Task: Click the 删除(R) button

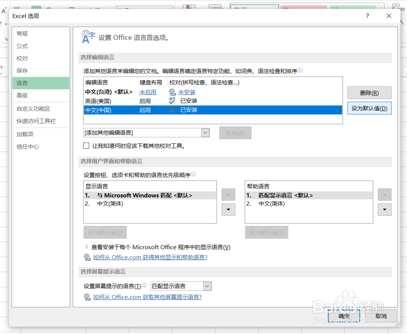Action: pyautogui.click(x=370, y=93)
